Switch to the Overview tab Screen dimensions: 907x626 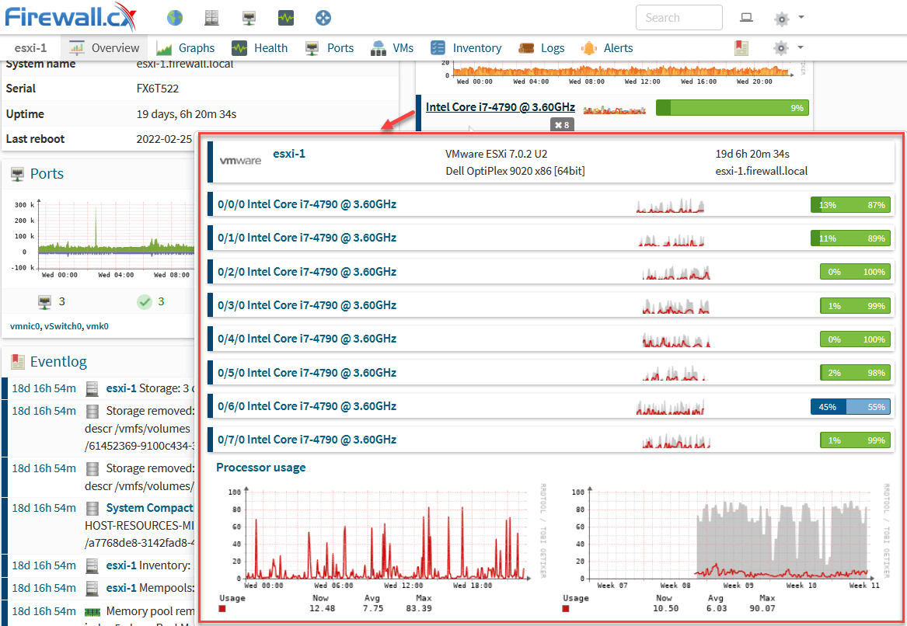(104, 48)
